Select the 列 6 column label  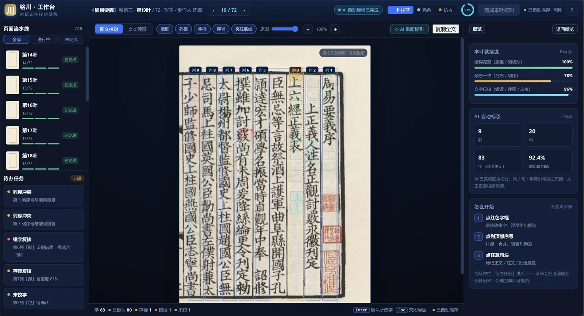point(245,70)
